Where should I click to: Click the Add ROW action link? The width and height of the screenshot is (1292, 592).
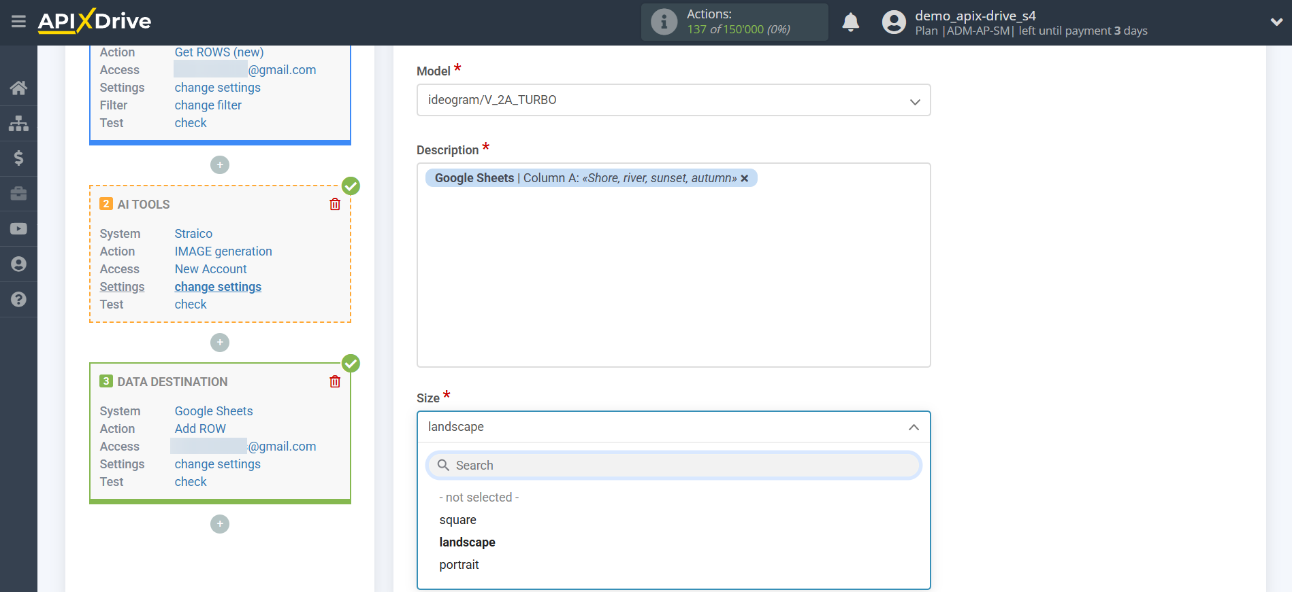point(200,429)
